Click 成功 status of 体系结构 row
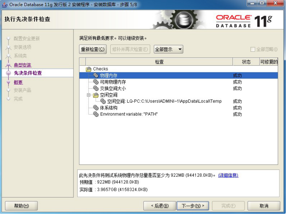 [x=237, y=108]
